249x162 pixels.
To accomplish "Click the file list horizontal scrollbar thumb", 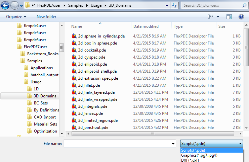I will pyautogui.click(x=153, y=134).
